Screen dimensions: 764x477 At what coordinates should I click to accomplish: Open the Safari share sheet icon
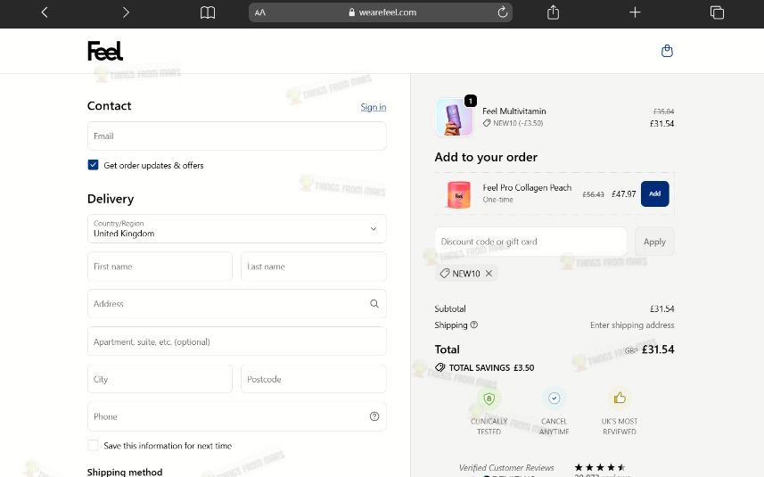[x=553, y=12]
